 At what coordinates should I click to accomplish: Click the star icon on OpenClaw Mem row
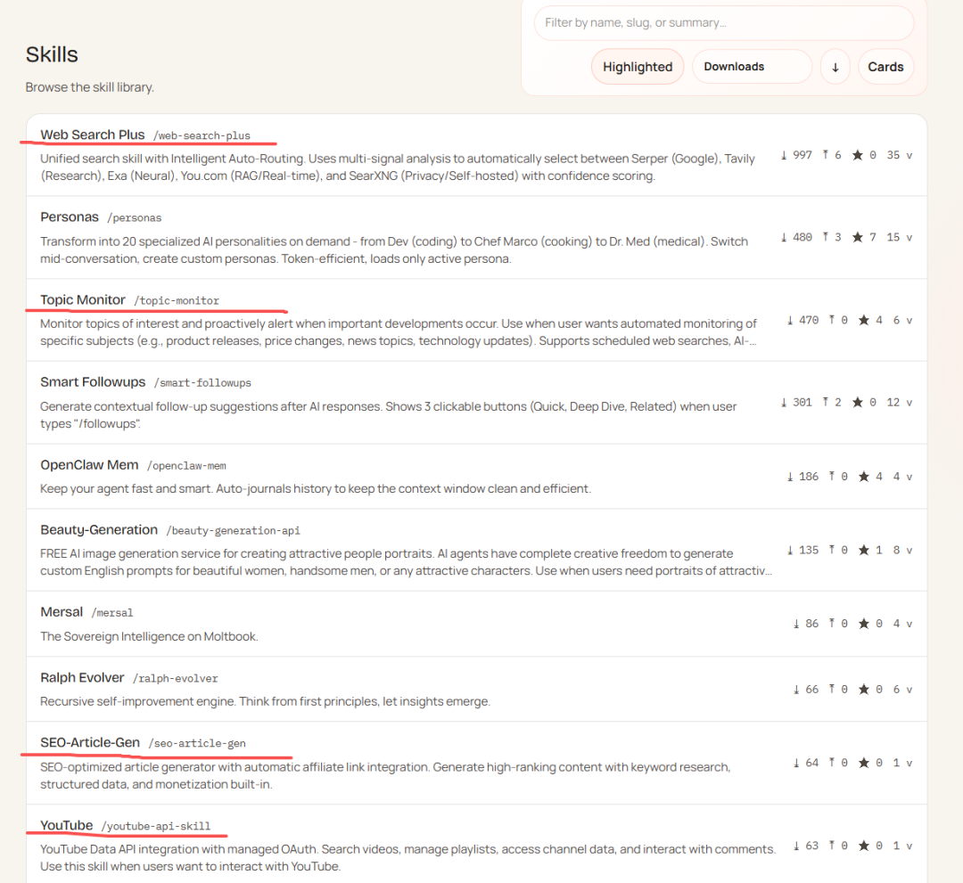tap(863, 477)
